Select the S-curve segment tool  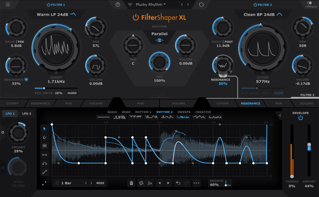(45, 172)
